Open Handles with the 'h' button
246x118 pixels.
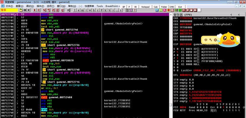tap(94, 10)
